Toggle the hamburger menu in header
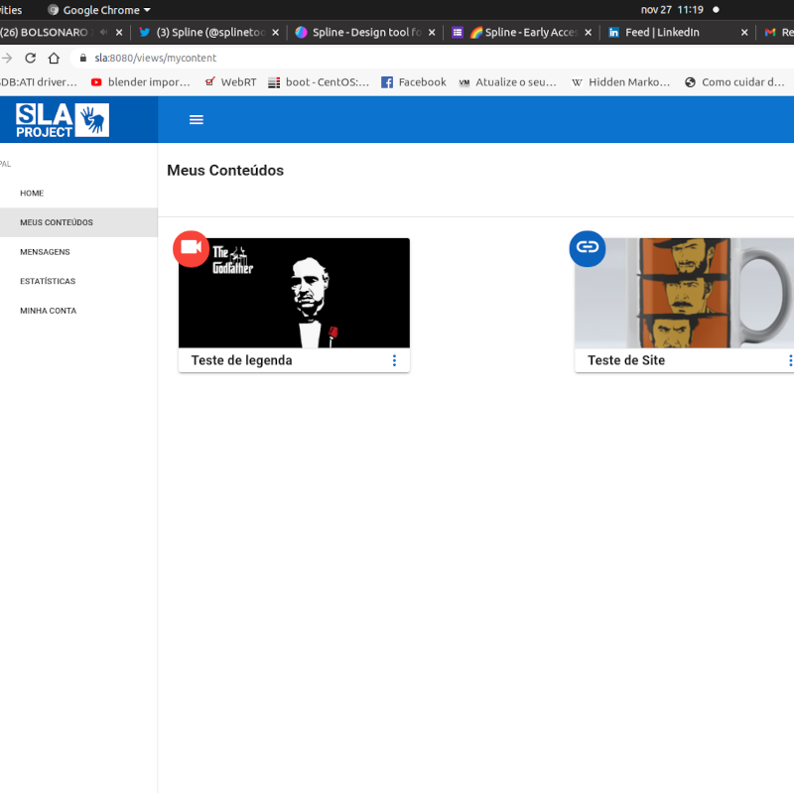This screenshot has width=794, height=793. [x=197, y=120]
